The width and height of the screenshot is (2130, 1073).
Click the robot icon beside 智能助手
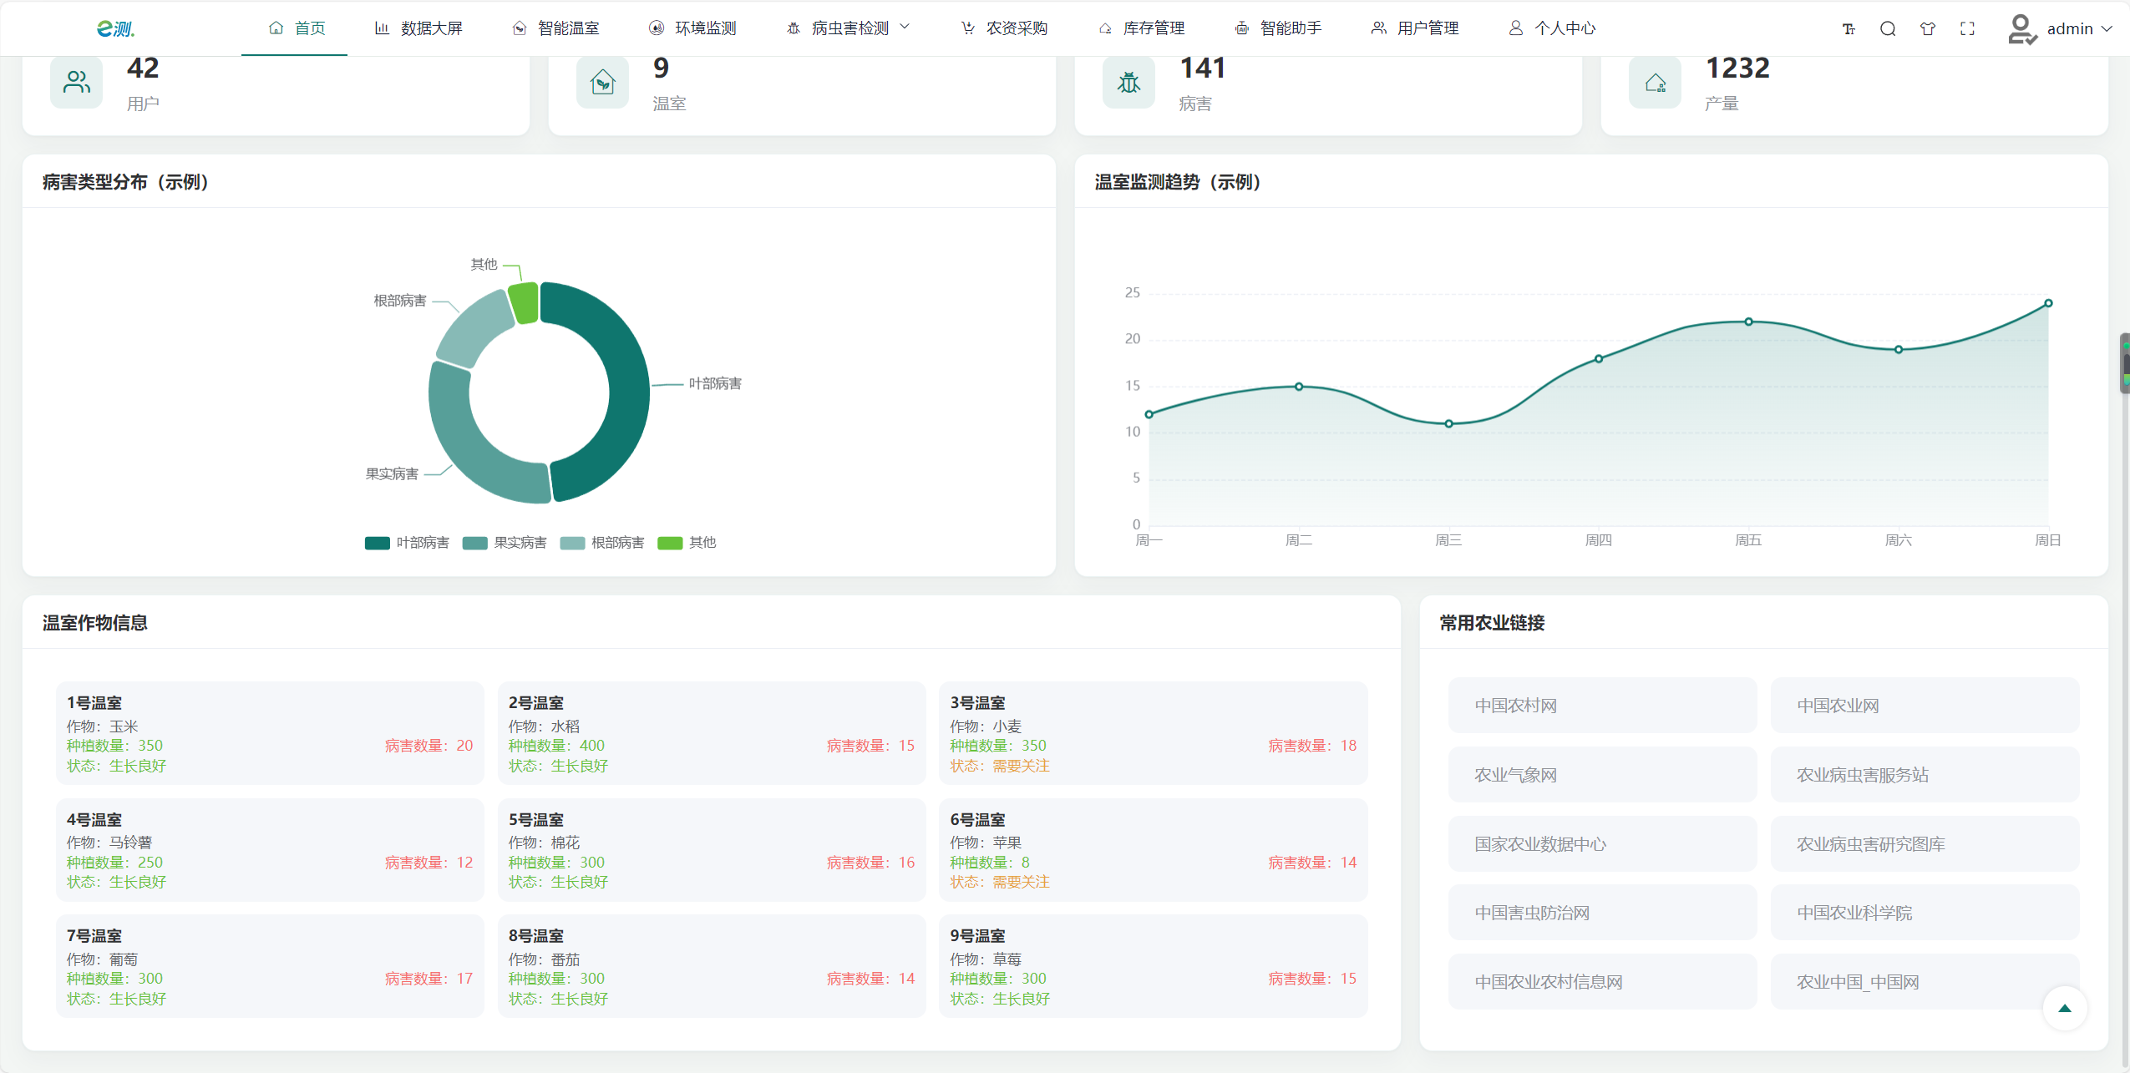point(1242,28)
